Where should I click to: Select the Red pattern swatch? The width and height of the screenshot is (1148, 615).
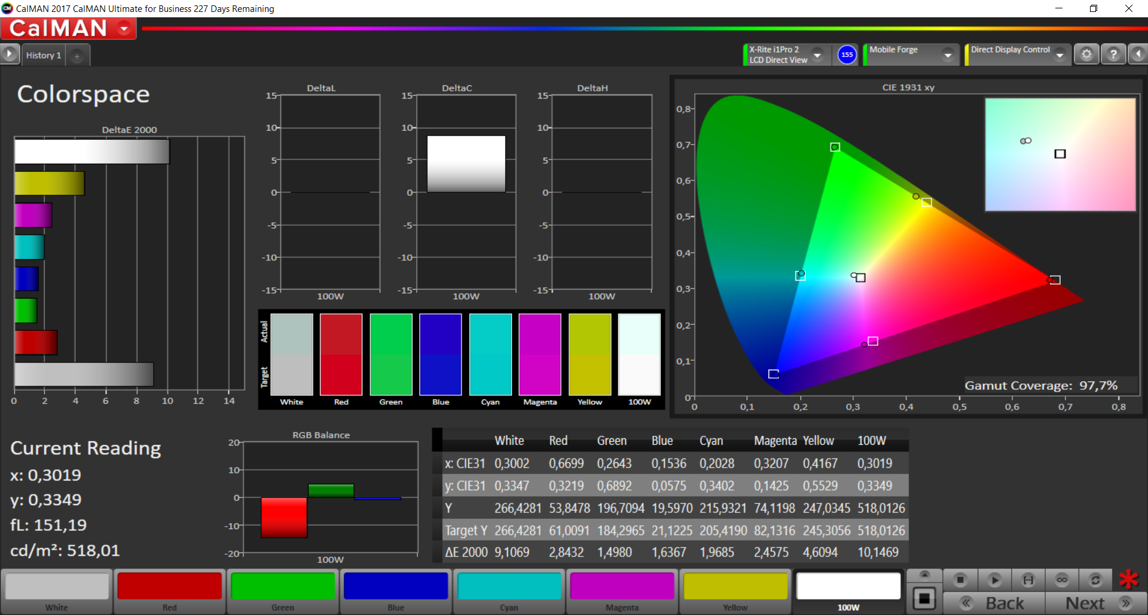(170, 591)
